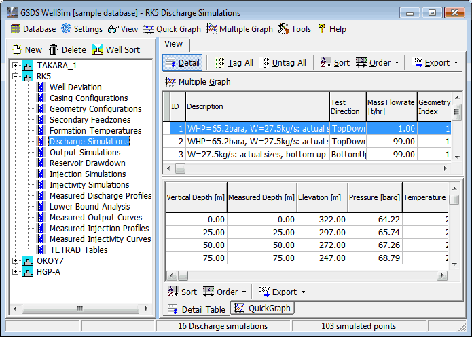Click the Test Direction column header
Viewport: 472px width, 337px height.
[x=348, y=106]
